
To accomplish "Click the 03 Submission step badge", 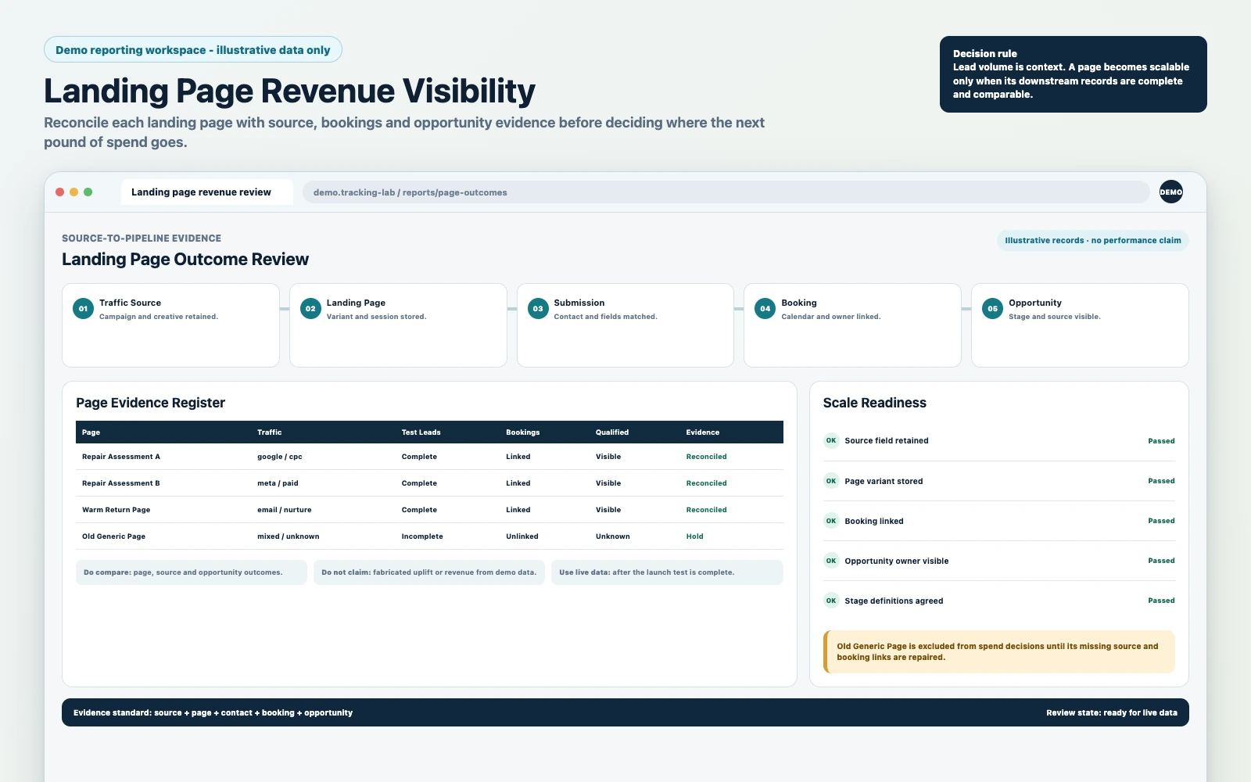I will tap(538, 308).
